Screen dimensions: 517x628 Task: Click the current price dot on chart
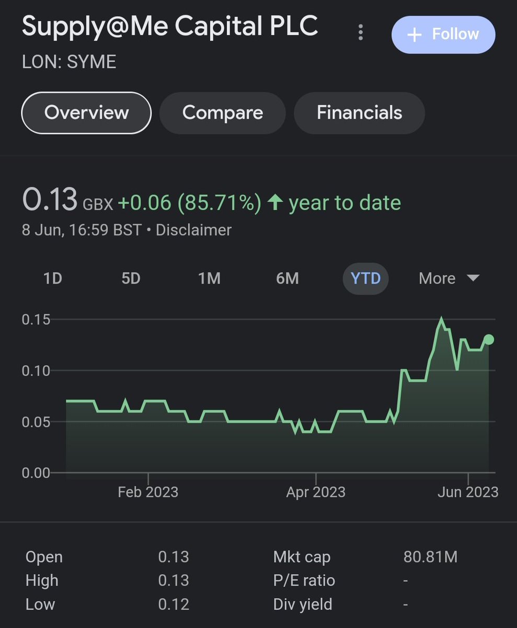click(x=489, y=340)
